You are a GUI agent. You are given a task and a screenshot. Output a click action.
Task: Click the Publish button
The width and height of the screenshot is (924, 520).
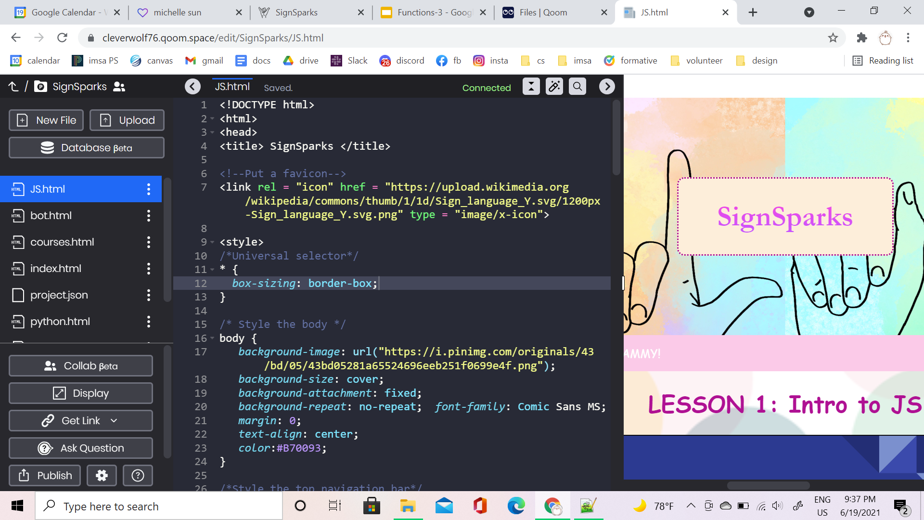[x=45, y=476]
